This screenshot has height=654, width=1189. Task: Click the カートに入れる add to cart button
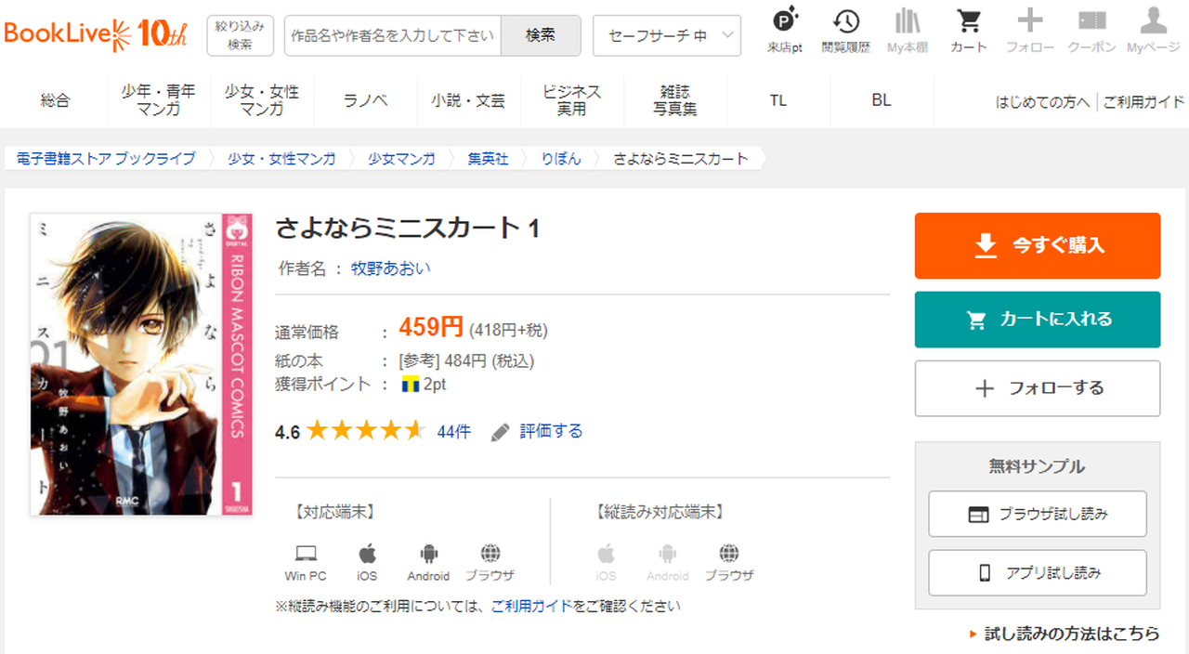(1037, 320)
